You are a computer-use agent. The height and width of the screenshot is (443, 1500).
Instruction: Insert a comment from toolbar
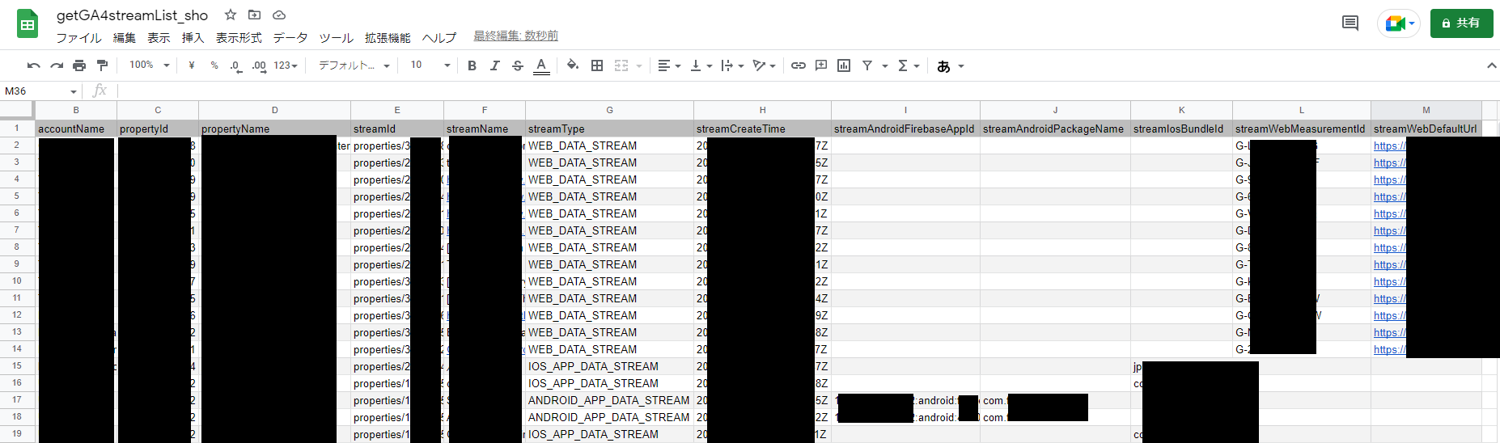tap(821, 65)
